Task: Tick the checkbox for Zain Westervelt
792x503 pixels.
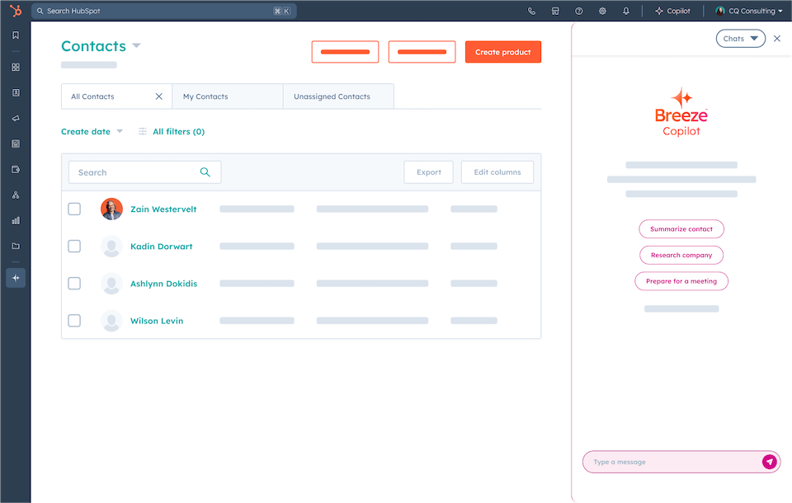Action: (74, 209)
